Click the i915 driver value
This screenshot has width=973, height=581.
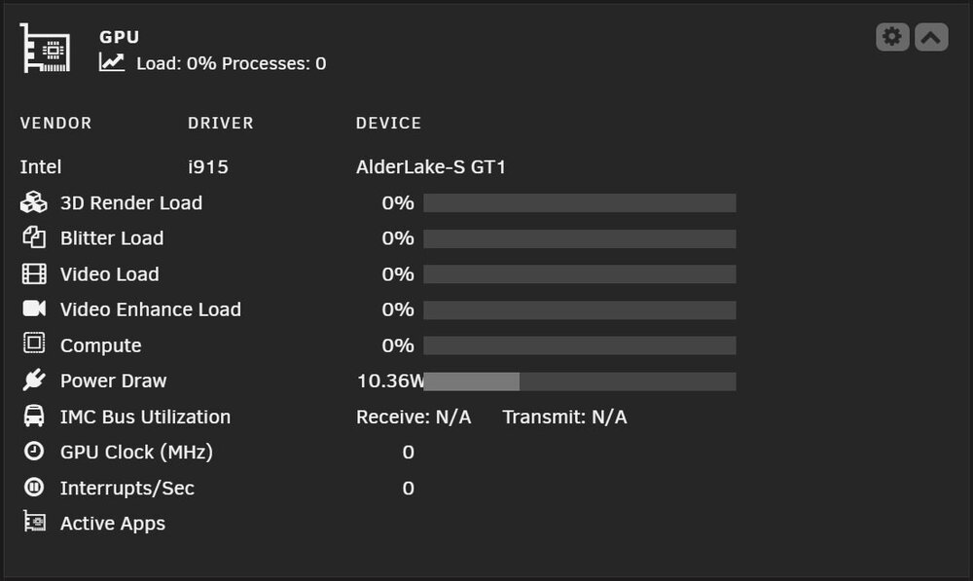tap(208, 167)
